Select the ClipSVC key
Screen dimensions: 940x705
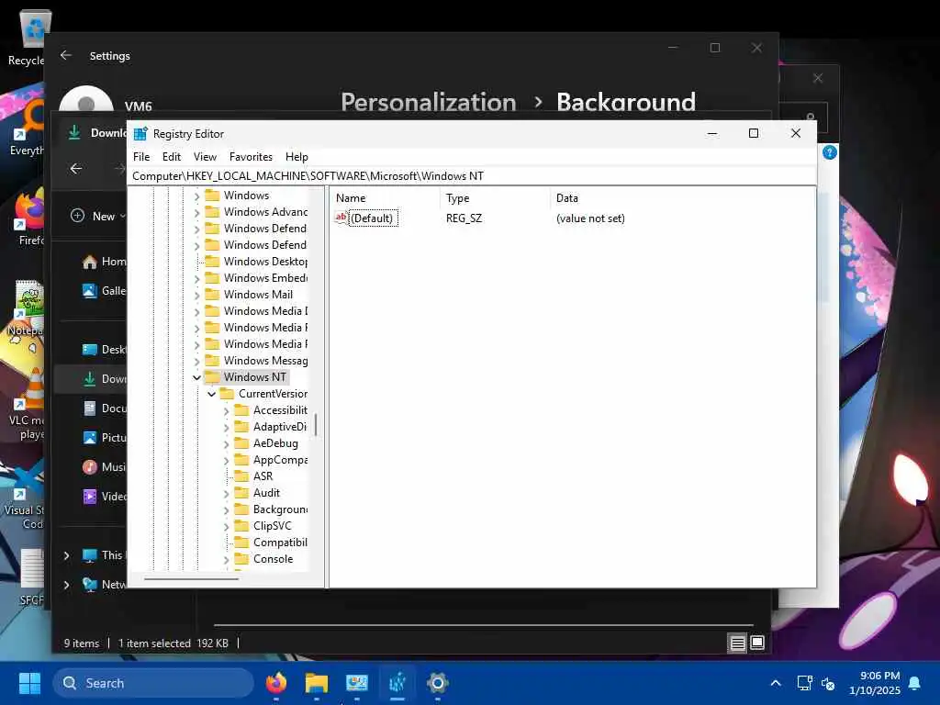[272, 526]
